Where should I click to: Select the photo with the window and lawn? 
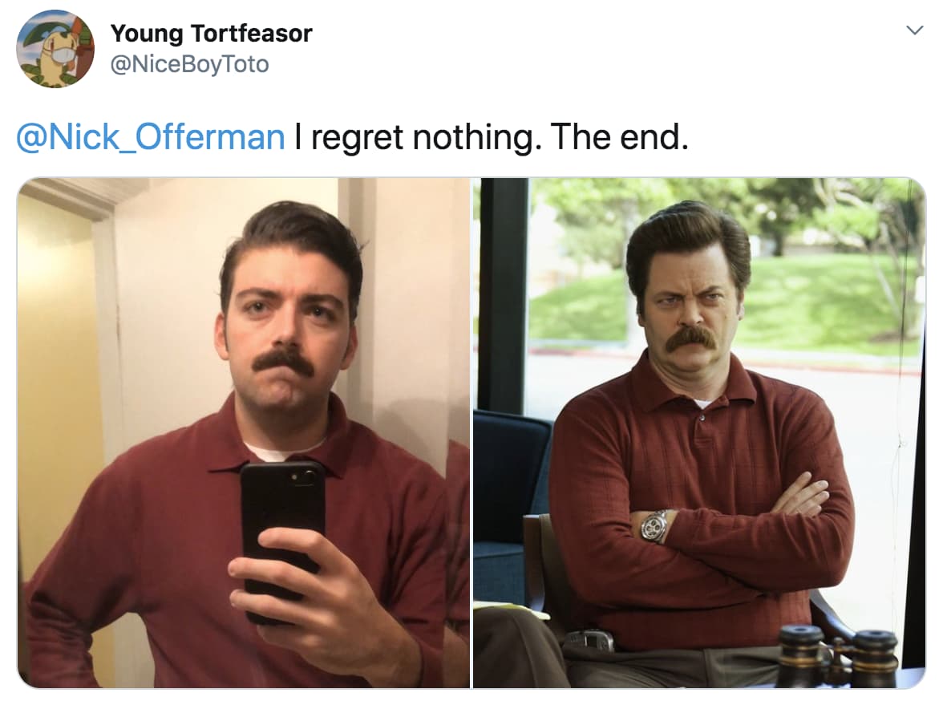pos(699,432)
